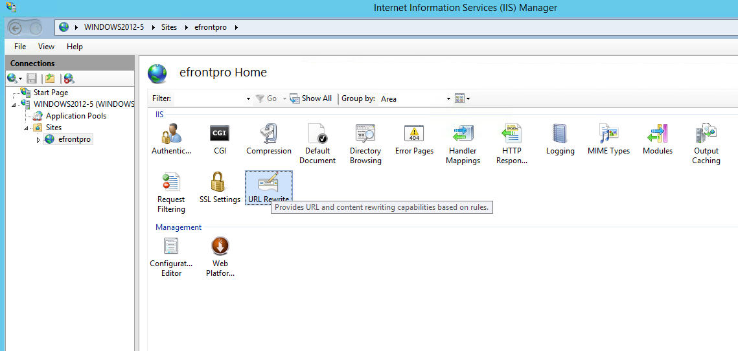Open the view mode dropdown button

[462, 98]
